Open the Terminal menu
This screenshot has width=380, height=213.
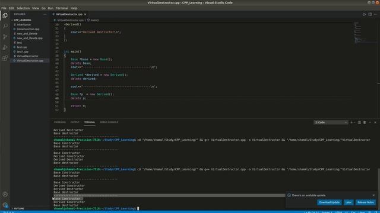62,8
